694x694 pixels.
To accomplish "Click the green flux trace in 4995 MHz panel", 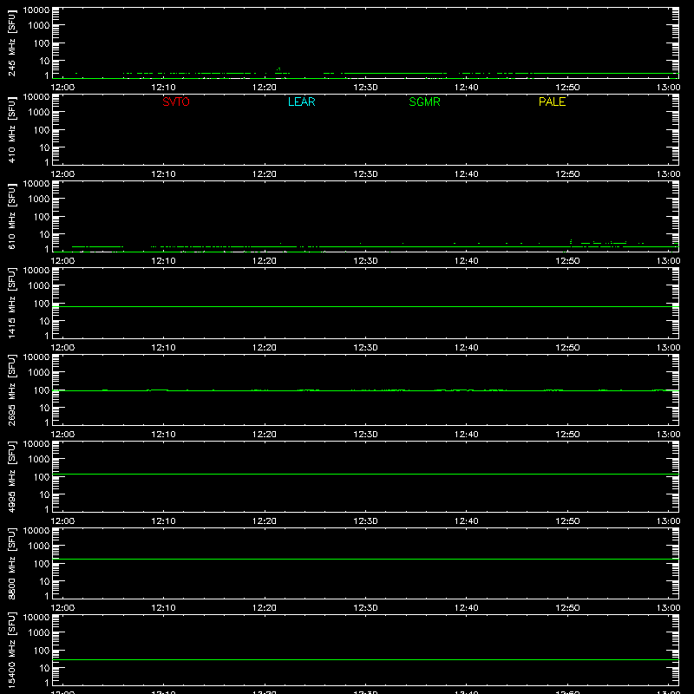I will pyautogui.click(x=365, y=474).
